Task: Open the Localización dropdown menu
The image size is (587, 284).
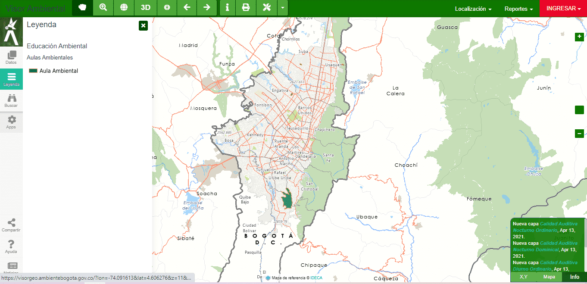Action: [473, 9]
